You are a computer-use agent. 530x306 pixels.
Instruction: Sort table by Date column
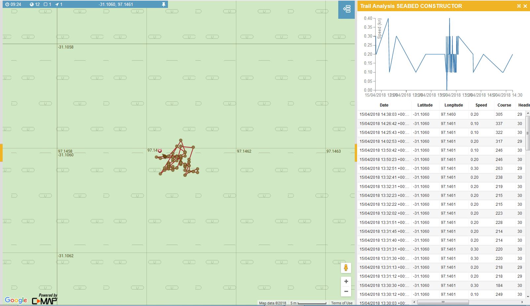click(384, 105)
